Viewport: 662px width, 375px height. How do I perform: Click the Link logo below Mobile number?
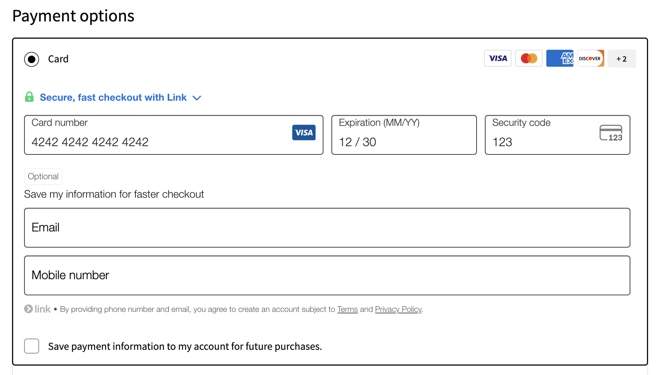click(x=38, y=309)
